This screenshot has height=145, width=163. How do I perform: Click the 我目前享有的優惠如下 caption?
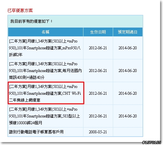(x=31, y=21)
